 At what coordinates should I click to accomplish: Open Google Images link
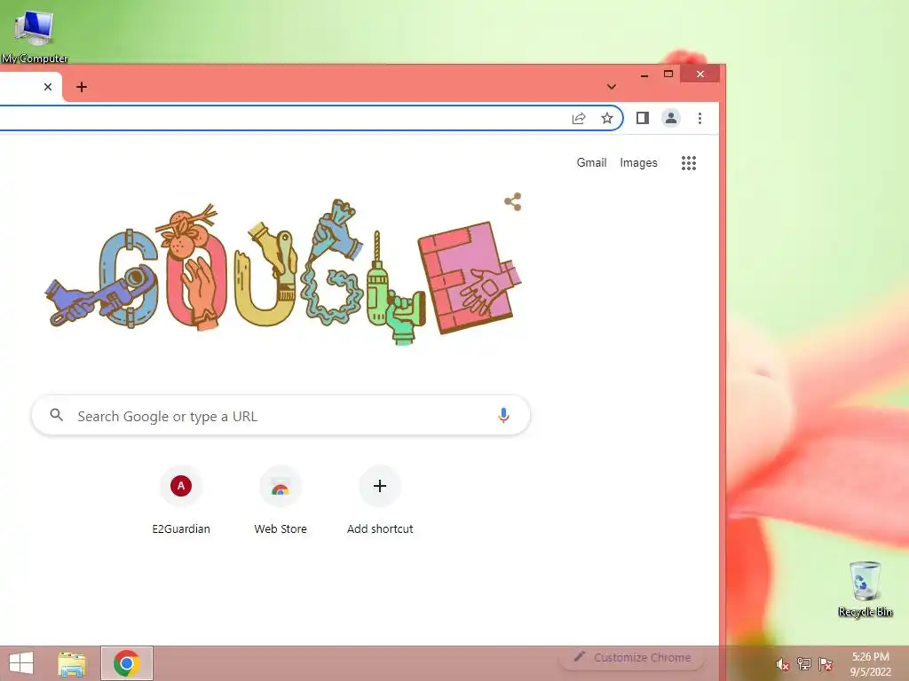click(638, 163)
